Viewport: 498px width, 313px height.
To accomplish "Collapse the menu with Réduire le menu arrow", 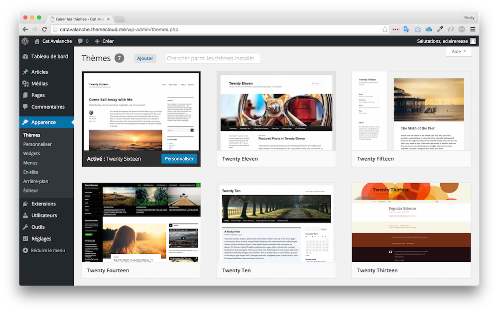I will coord(25,250).
